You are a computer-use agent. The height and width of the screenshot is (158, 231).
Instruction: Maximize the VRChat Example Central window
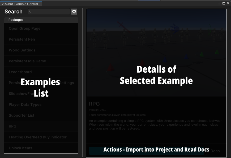(x=224, y=3)
